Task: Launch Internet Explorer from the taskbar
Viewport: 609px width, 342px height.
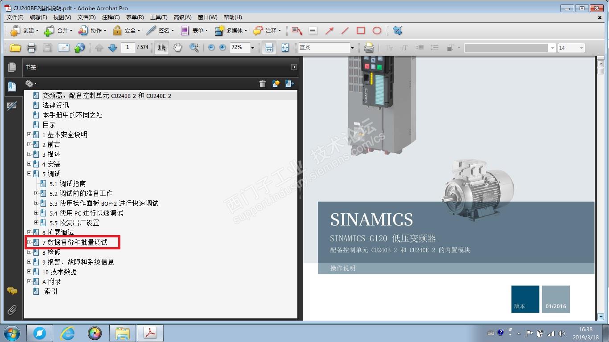Action: pos(67,333)
